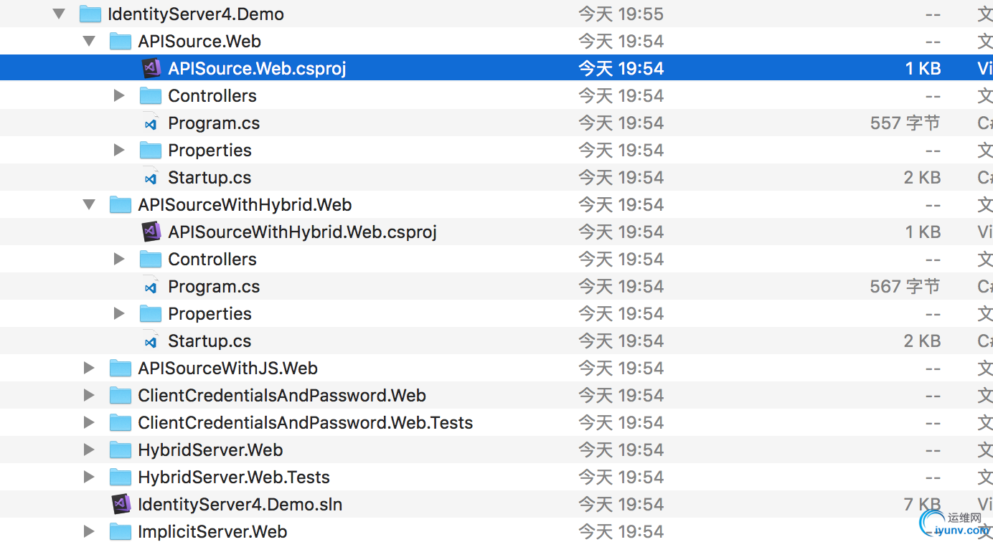
Task: Expand Properties folder under APISource.Web
Action: (x=119, y=150)
